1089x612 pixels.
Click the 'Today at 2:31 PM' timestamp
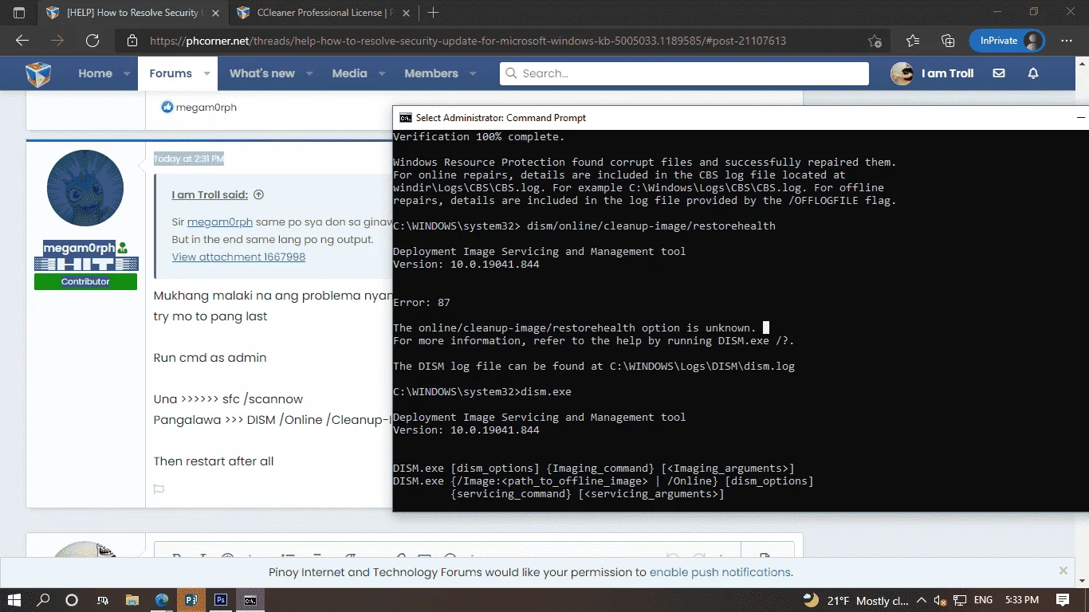pyautogui.click(x=189, y=159)
